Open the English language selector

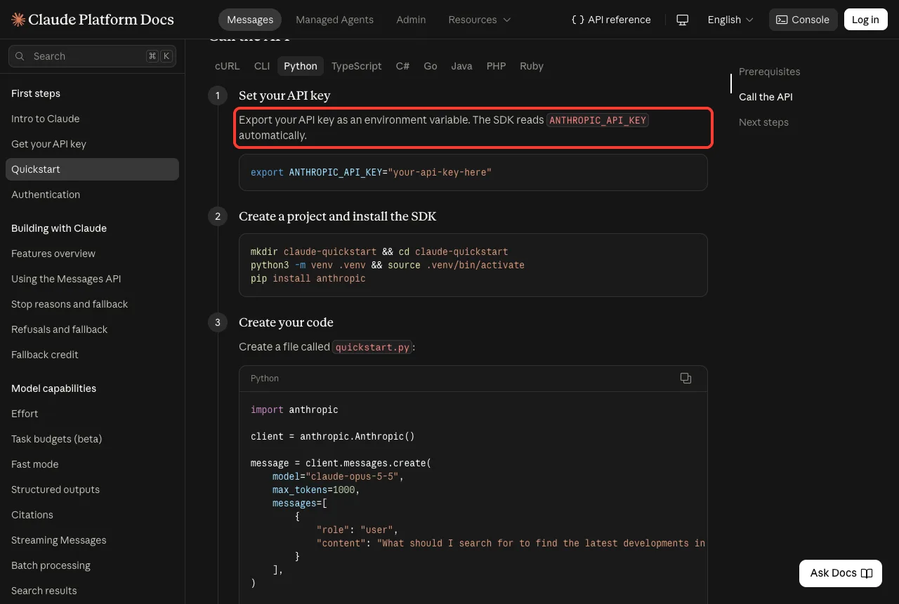730,20
